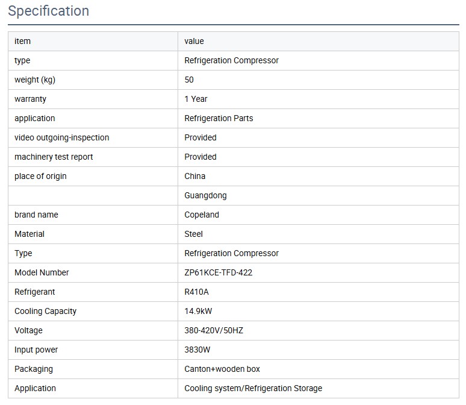The width and height of the screenshot is (466, 405).
Task: Click the Cooling system/Refrigeration Storage value
Action: pos(253,388)
